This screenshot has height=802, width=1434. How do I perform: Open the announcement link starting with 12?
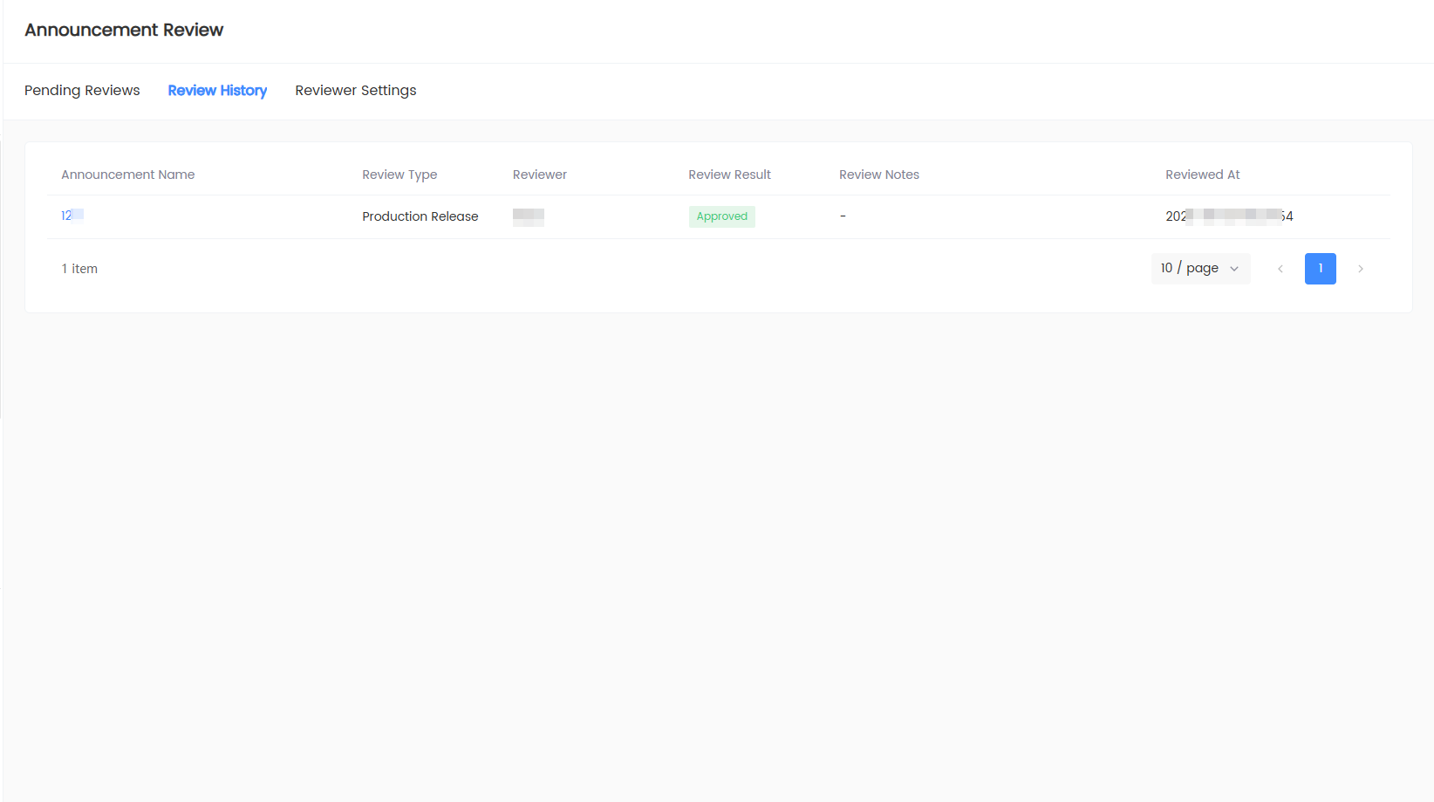coord(72,216)
